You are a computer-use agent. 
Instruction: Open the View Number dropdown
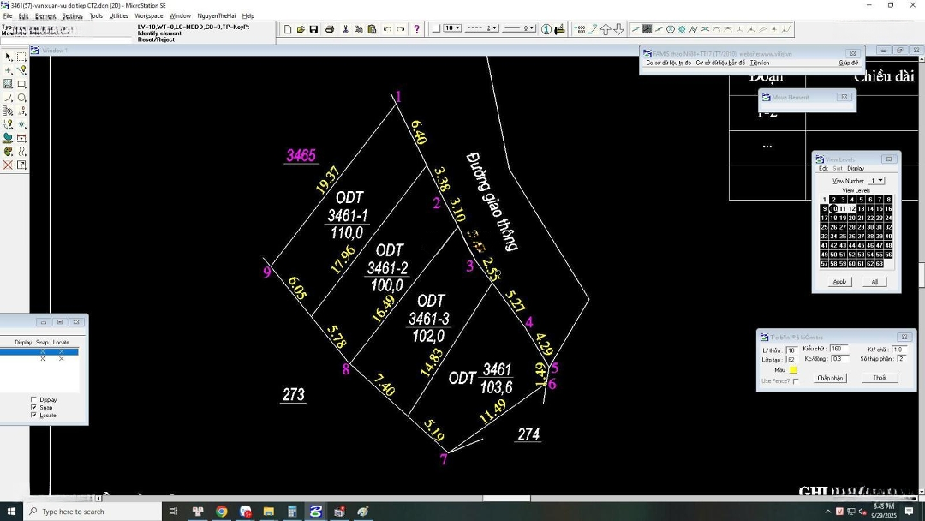[x=876, y=181]
